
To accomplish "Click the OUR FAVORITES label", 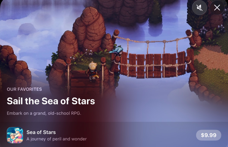I will (x=24, y=89).
